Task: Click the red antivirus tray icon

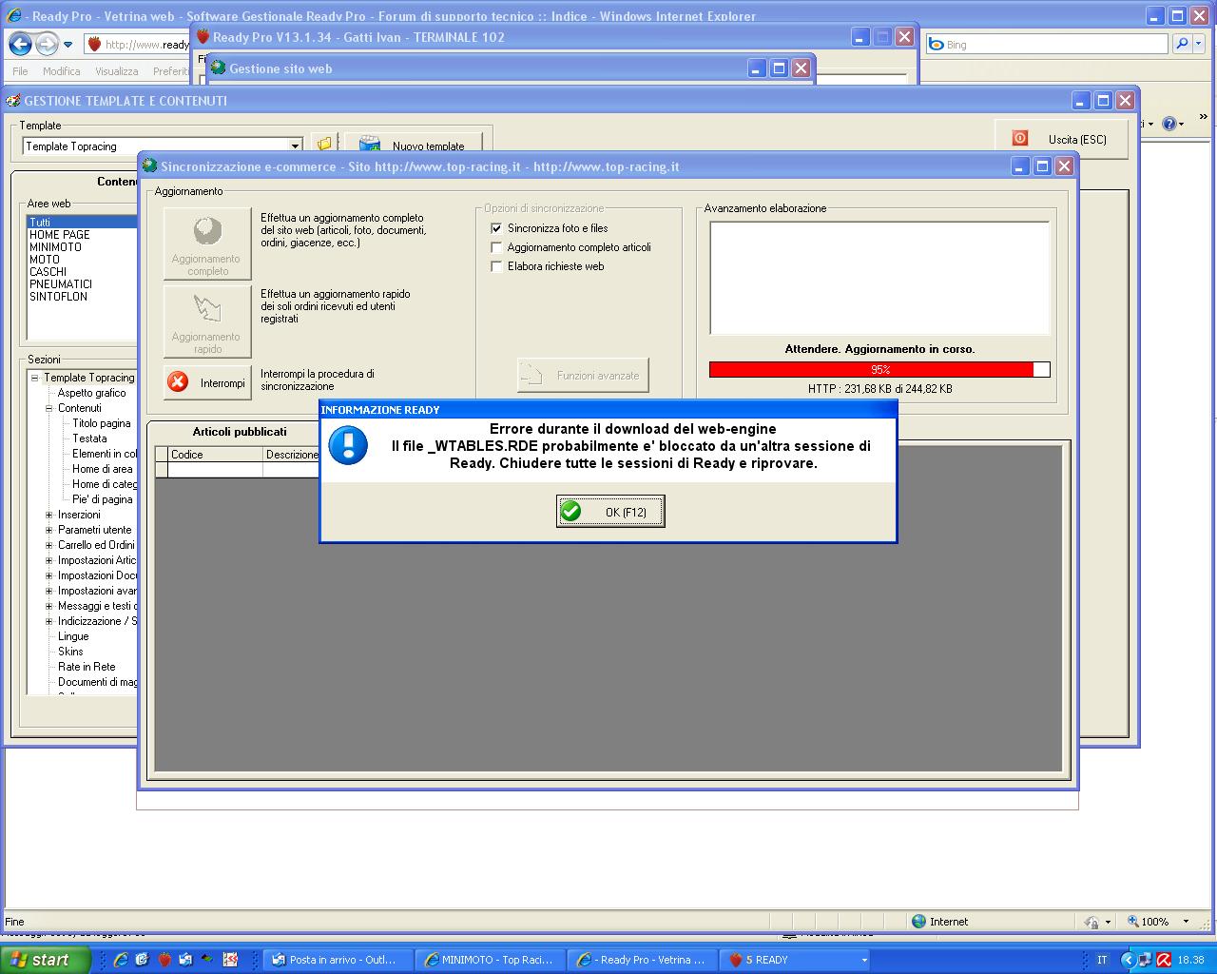Action: 1164,960
